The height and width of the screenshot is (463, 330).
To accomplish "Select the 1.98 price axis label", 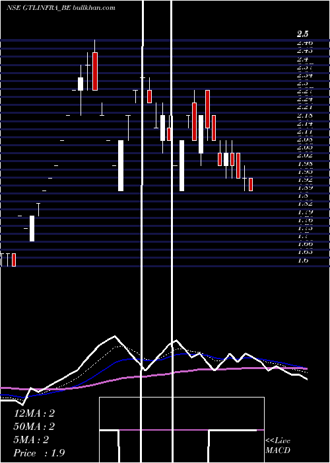I will pyautogui.click(x=305, y=163).
